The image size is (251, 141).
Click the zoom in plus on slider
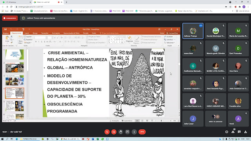[x=171, y=121]
